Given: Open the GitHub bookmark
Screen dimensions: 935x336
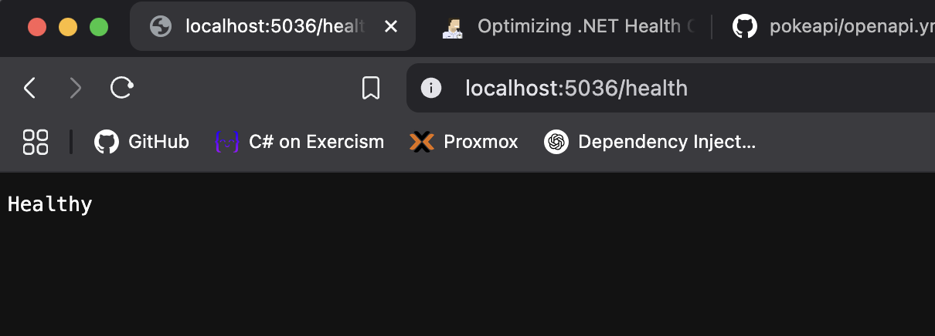Looking at the screenshot, I should click(142, 142).
